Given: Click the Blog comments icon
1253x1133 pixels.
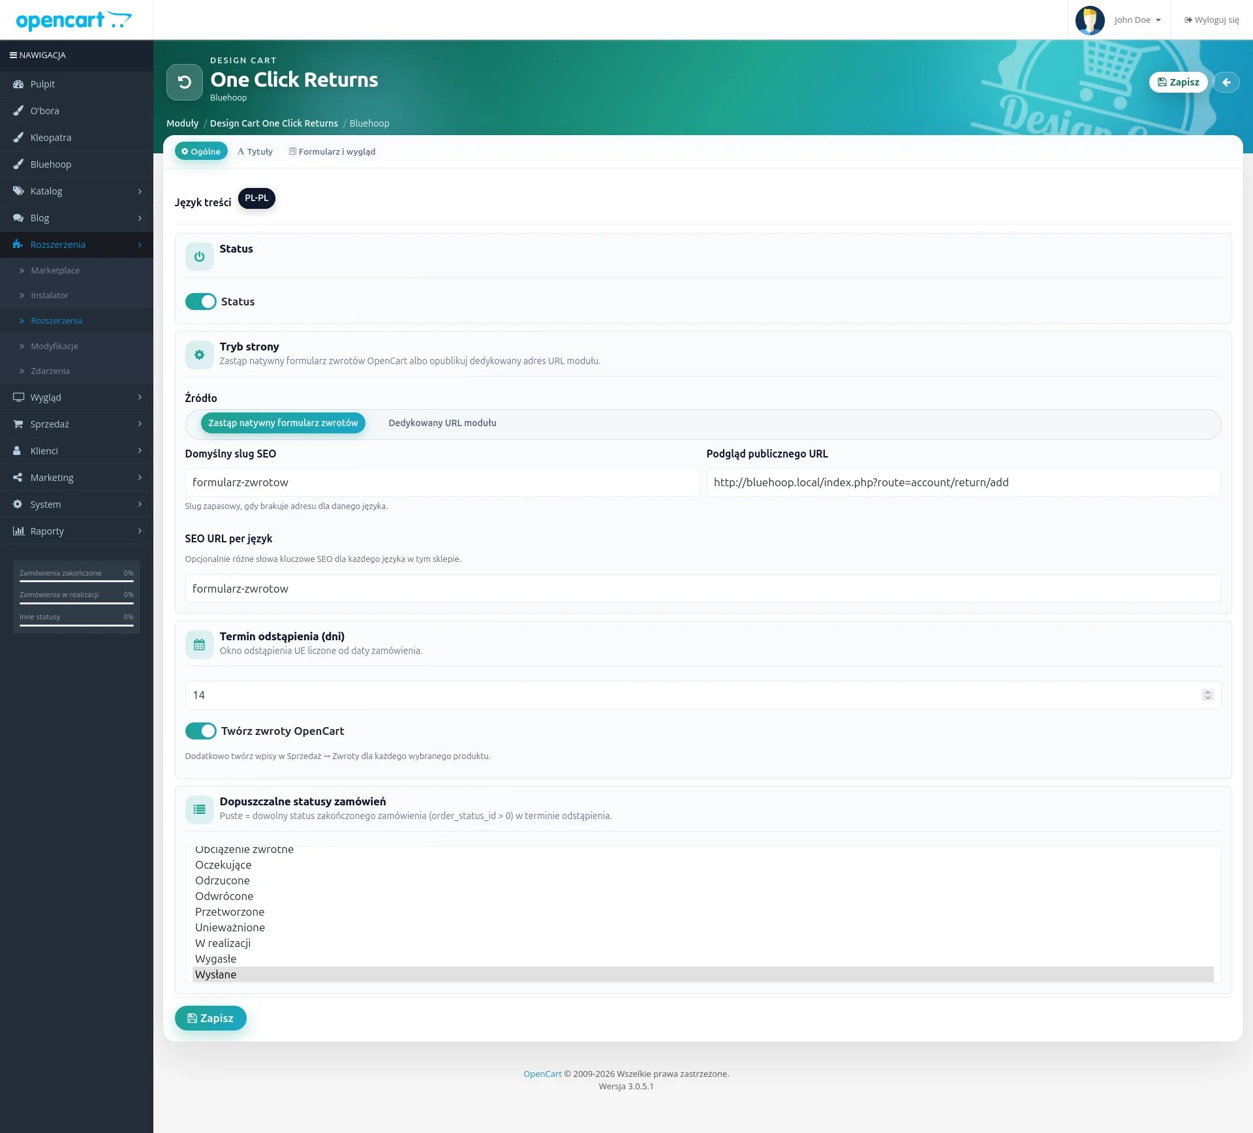Looking at the screenshot, I should 18,218.
